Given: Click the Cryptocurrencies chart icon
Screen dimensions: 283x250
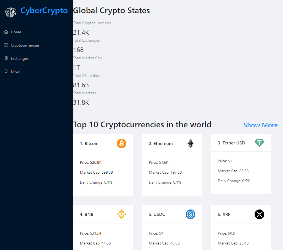Looking at the screenshot, I should pyautogui.click(x=6, y=45).
